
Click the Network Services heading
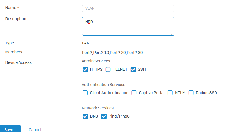pos(97,108)
